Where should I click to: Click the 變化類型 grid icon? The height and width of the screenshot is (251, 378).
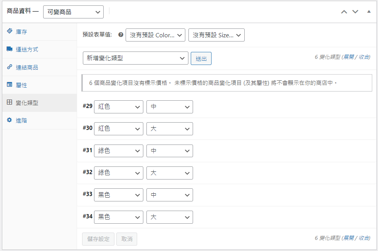(x=10, y=103)
